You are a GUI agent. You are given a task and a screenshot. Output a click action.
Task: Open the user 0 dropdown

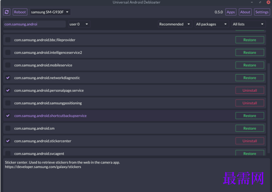coord(79,24)
